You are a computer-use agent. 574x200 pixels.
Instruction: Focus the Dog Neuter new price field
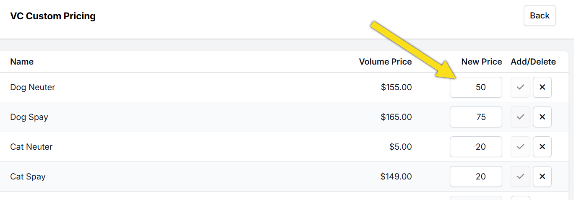(x=476, y=87)
